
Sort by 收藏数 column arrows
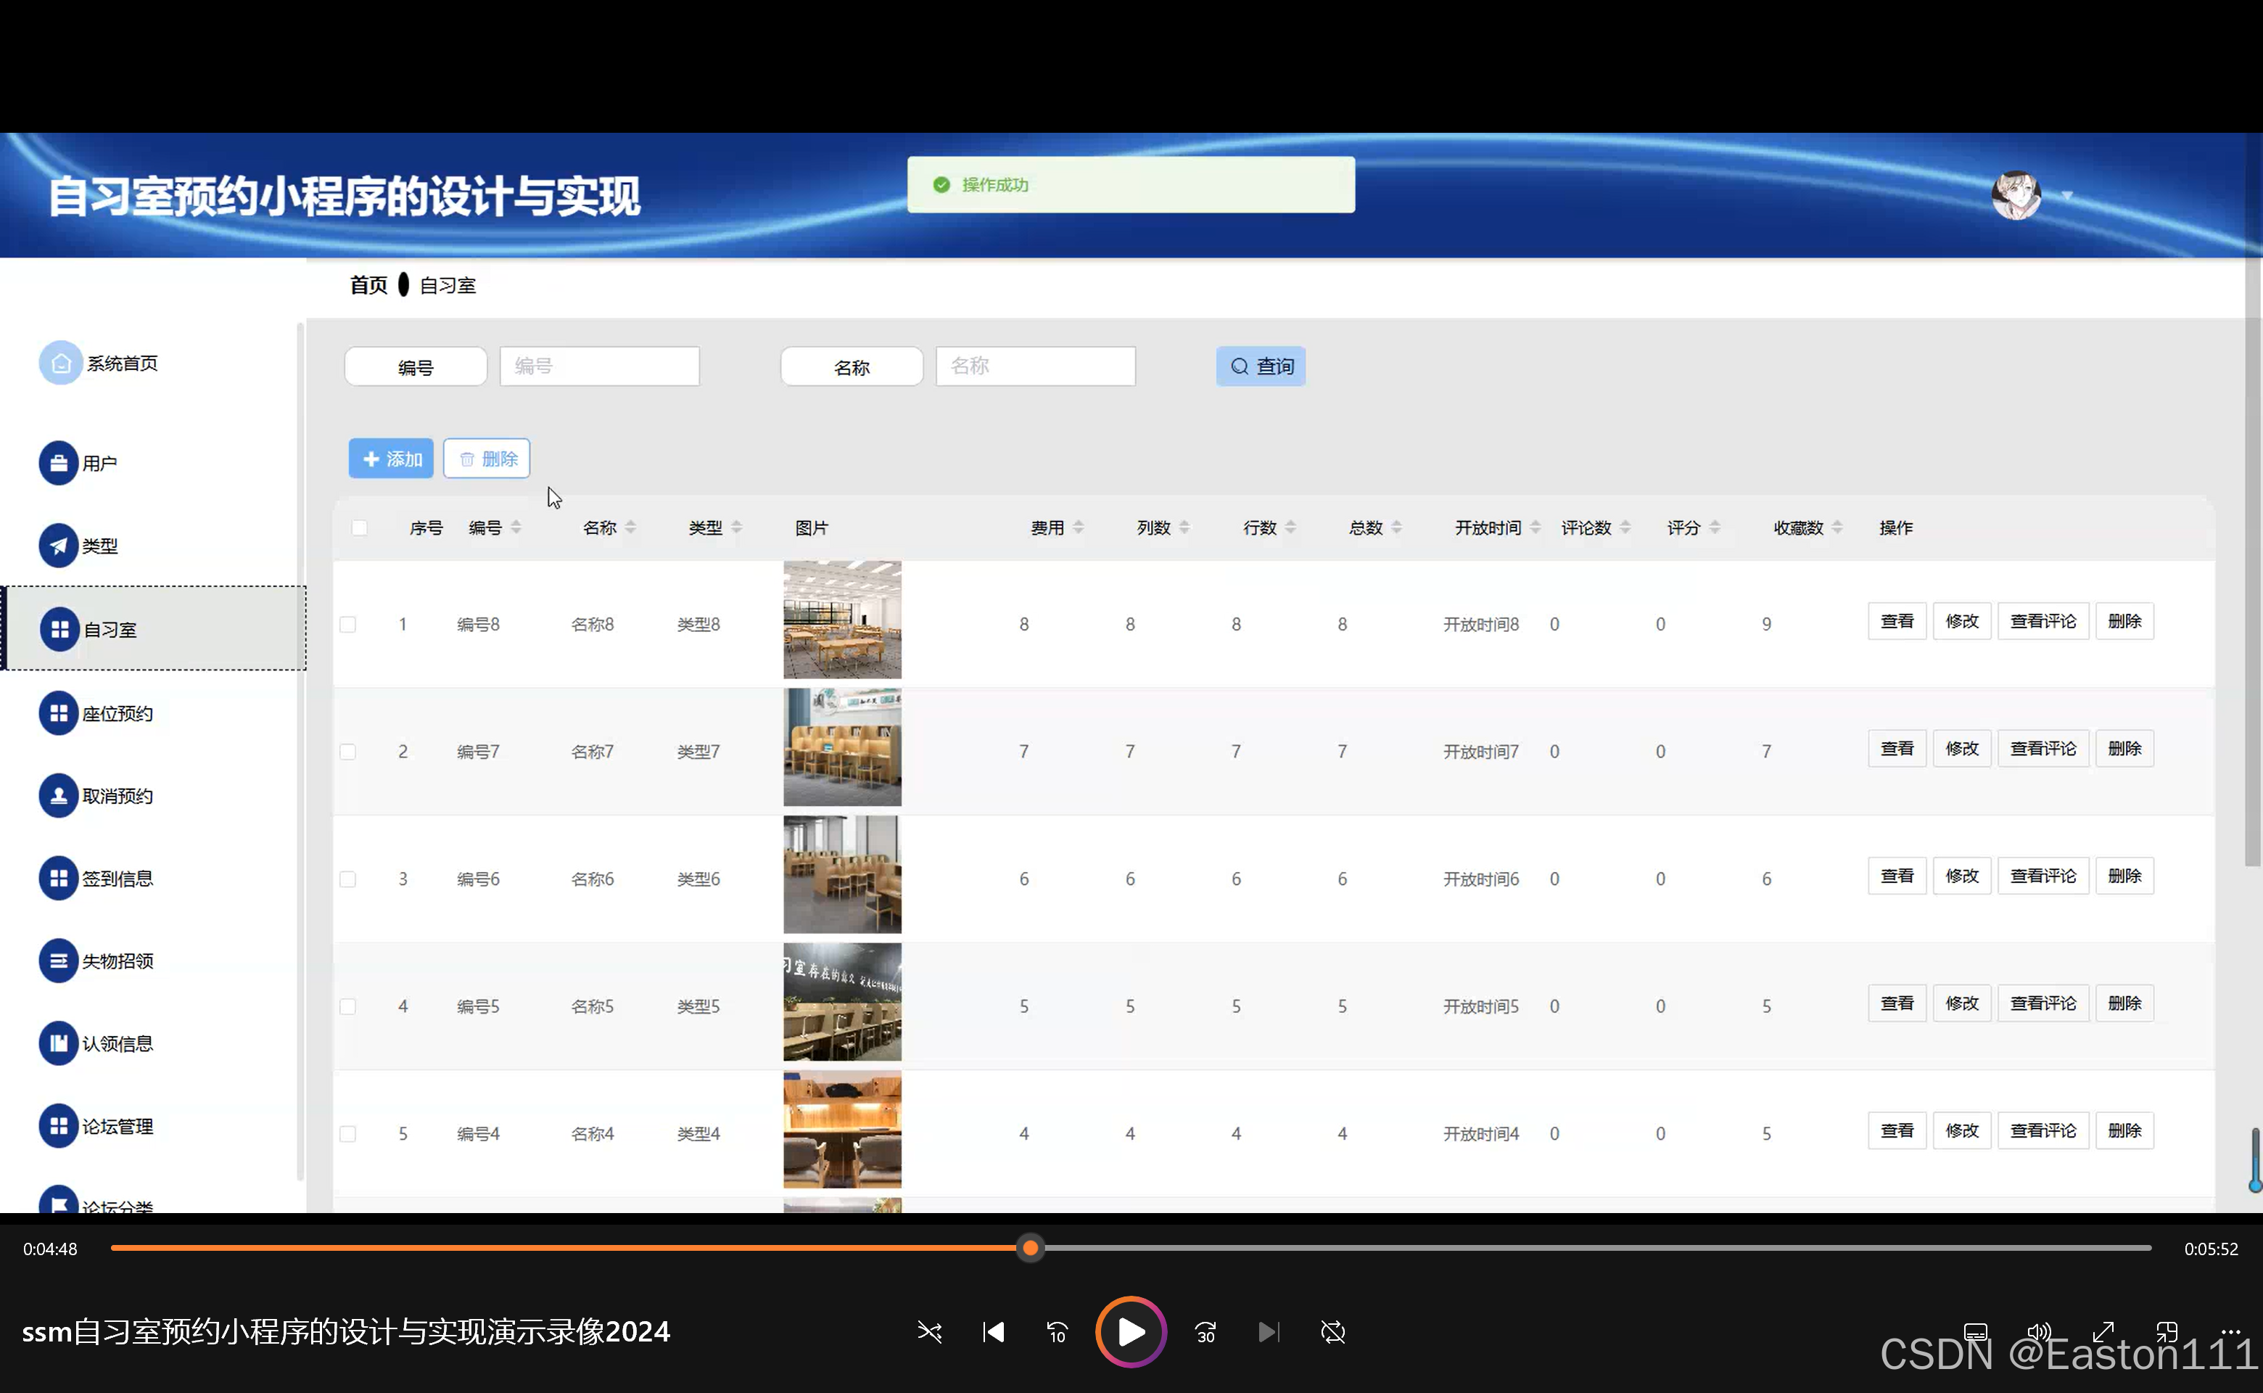[x=1837, y=528]
